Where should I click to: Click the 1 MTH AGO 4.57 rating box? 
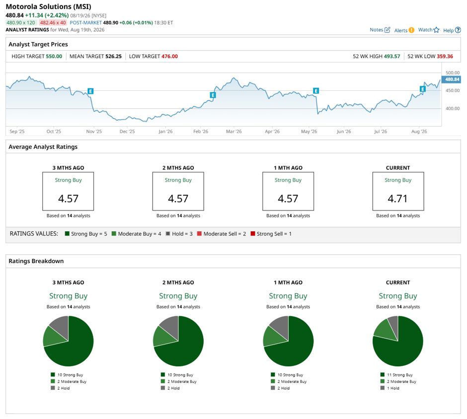[288, 191]
